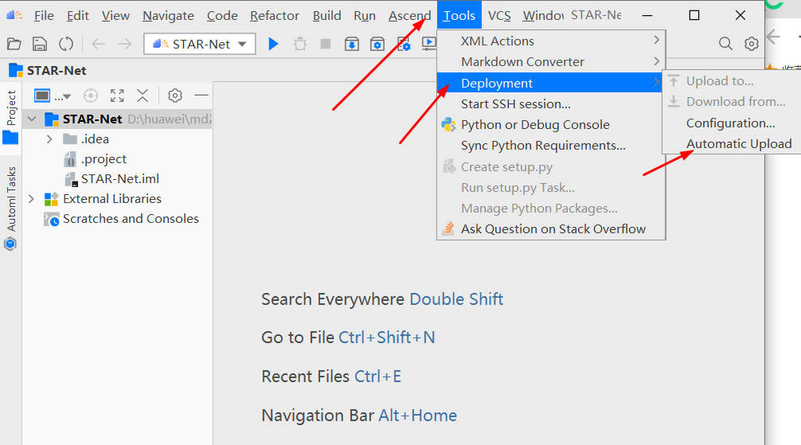Select STAR-Net.iml file in tree
The width and height of the screenshot is (801, 445).
click(119, 179)
